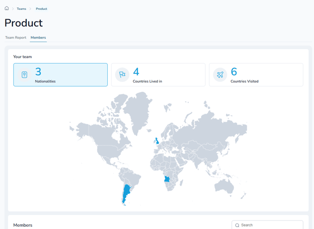Select the Nationalities label on the stat card
This screenshot has width=314, height=229.
[x=45, y=81]
